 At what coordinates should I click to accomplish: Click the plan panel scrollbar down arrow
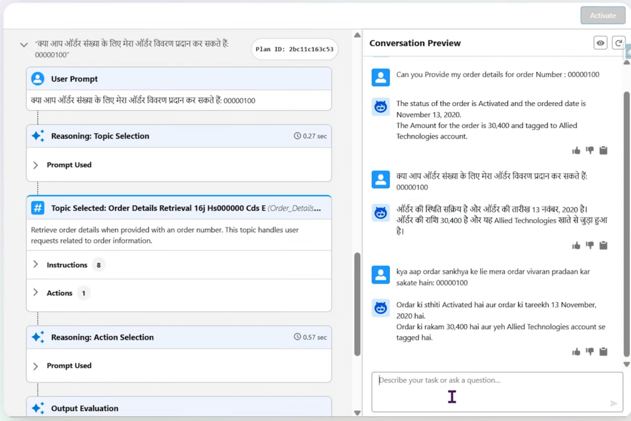click(x=357, y=413)
